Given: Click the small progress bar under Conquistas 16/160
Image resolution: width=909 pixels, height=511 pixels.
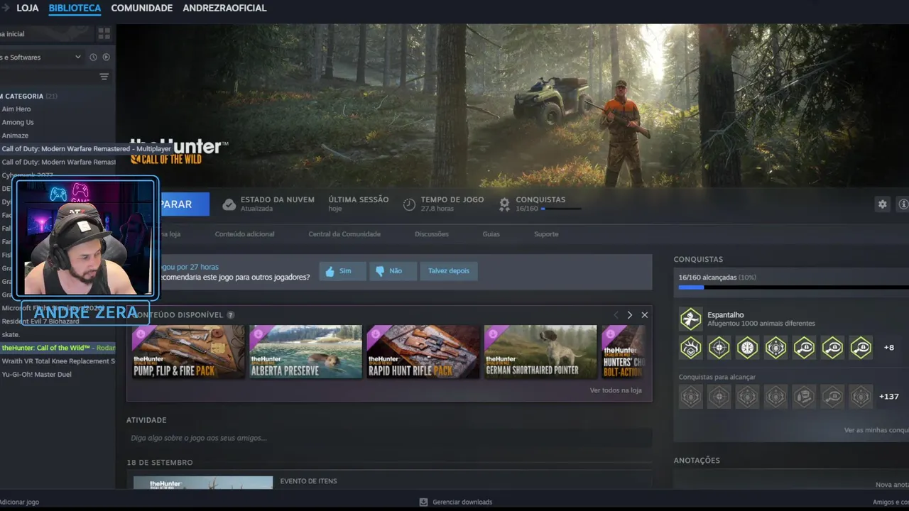Looking at the screenshot, I should tap(560, 209).
